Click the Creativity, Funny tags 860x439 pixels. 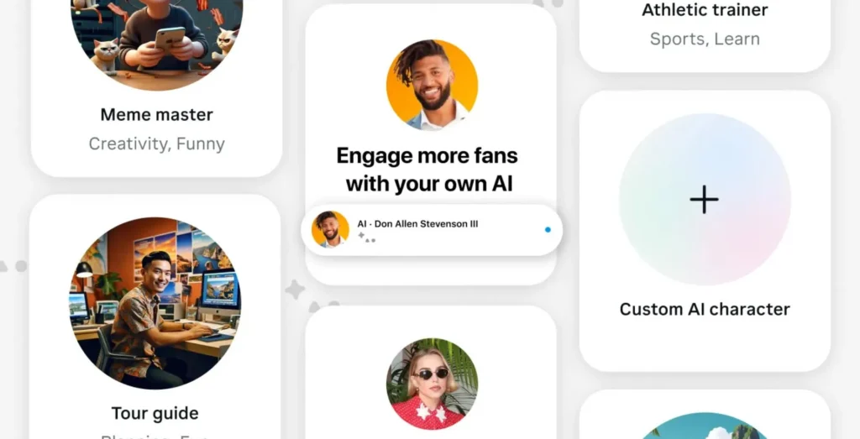click(156, 144)
